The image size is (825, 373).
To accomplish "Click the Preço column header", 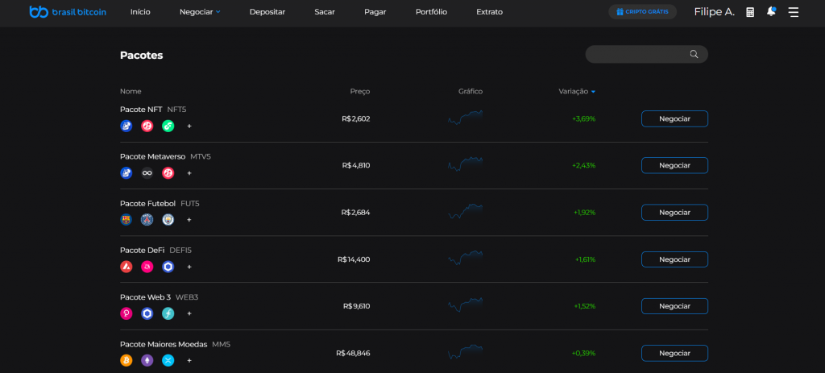I will [360, 92].
